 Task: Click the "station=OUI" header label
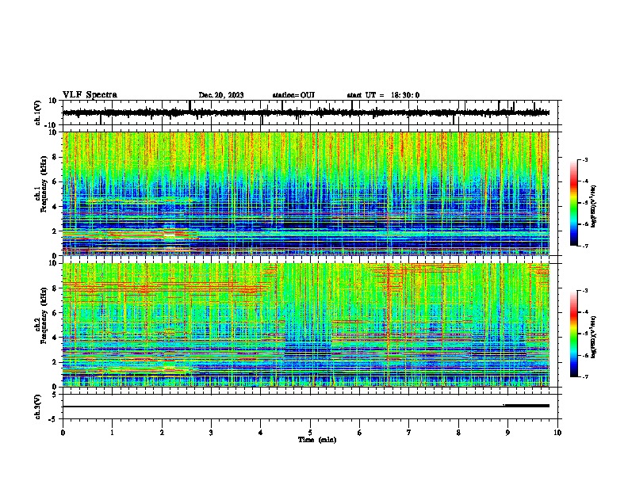tap(293, 95)
